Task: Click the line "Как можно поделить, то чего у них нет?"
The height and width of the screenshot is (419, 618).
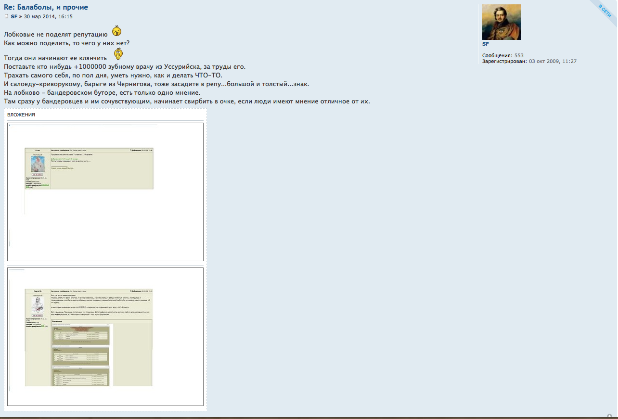Action: (66, 43)
